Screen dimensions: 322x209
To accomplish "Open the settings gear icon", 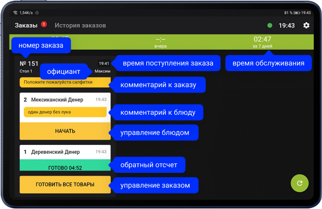I will 306,25.
